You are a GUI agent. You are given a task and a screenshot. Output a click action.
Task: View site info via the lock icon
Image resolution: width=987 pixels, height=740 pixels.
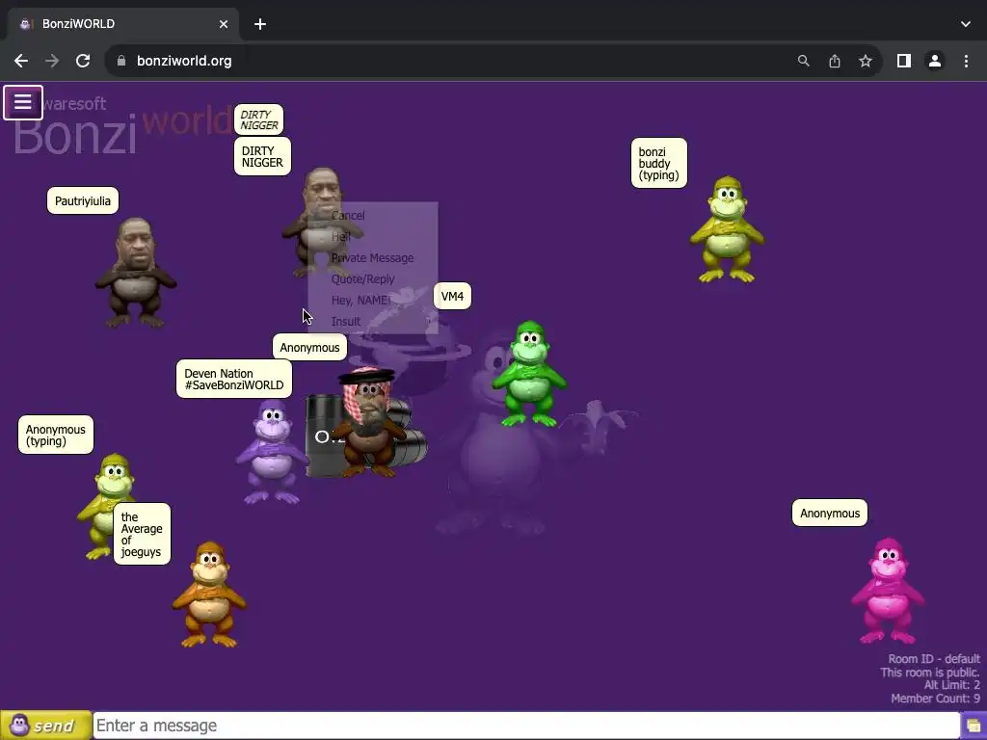[121, 61]
